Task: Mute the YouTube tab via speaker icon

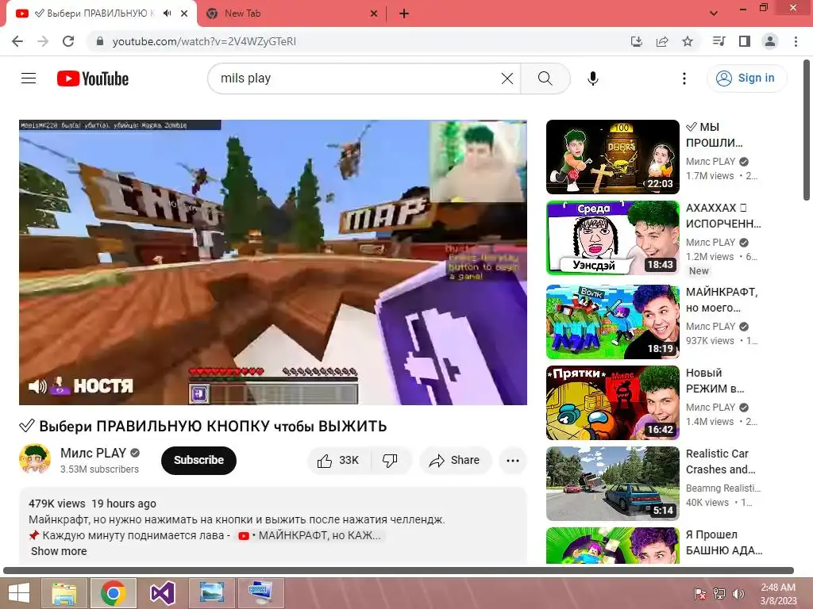Action: point(167,13)
